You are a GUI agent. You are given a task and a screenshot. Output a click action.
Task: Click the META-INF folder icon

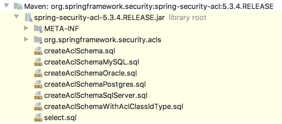(x=37, y=29)
